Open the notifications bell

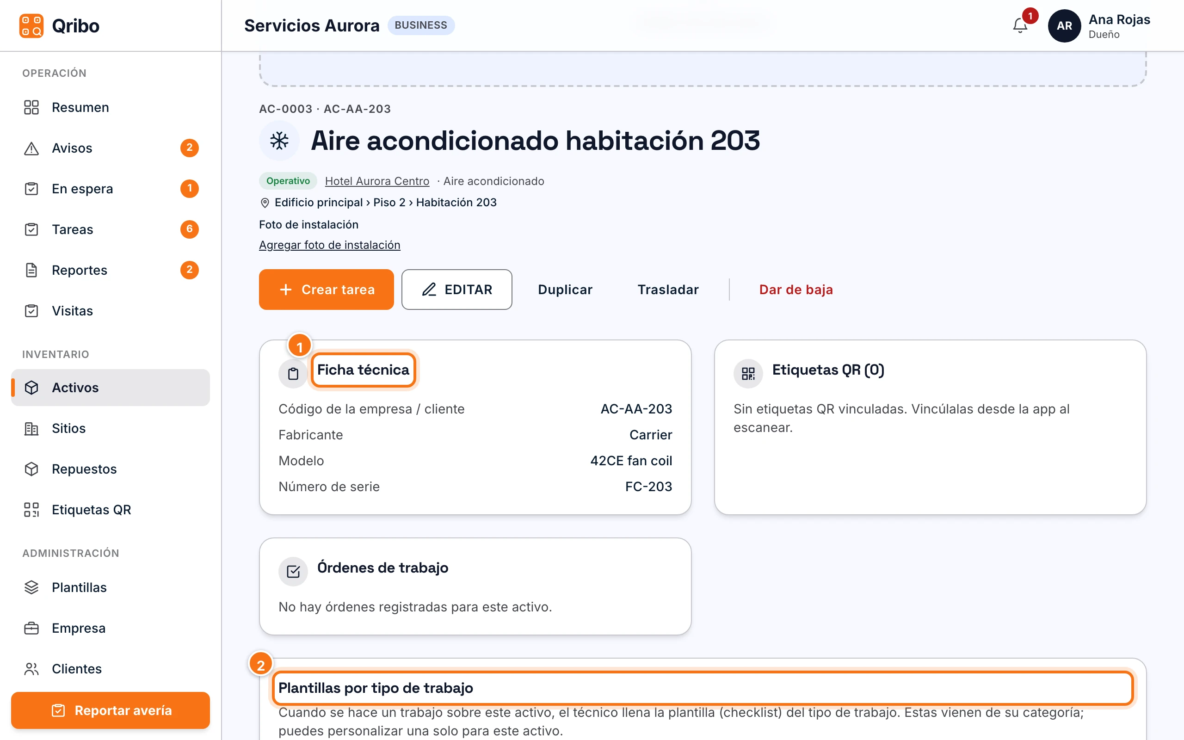tap(1020, 25)
